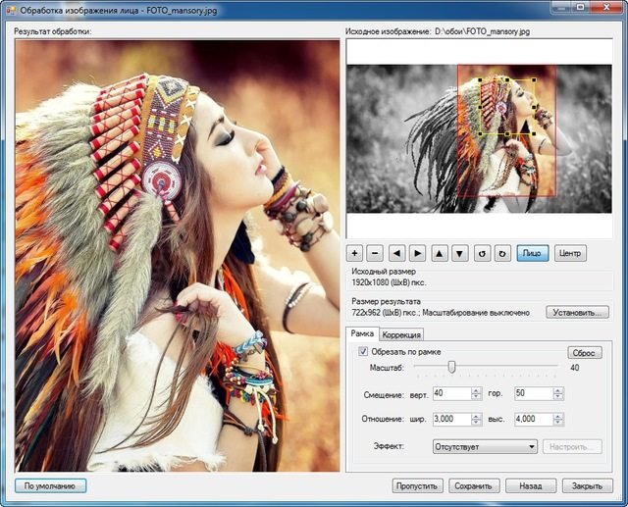
Task: Click the plus zoom-in button
Action: [x=354, y=253]
